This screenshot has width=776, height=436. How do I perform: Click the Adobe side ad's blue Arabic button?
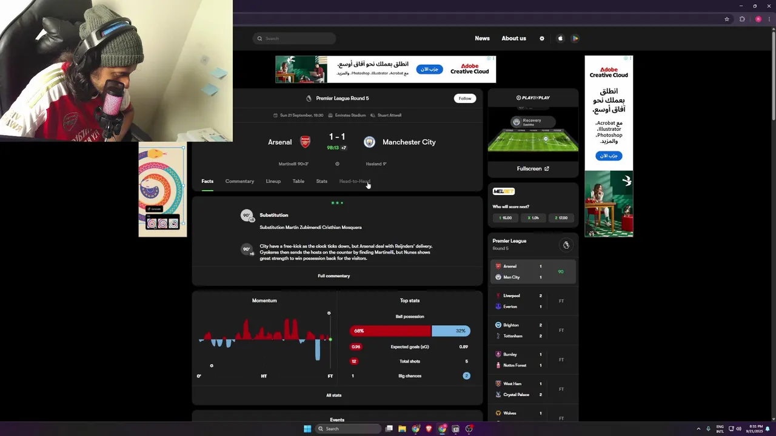[608, 156]
